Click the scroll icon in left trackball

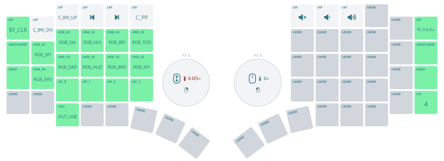(x=177, y=78)
